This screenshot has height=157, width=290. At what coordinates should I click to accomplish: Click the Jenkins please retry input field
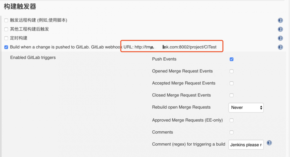246,145
